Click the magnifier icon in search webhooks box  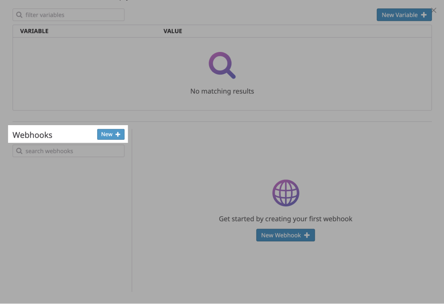tap(19, 151)
